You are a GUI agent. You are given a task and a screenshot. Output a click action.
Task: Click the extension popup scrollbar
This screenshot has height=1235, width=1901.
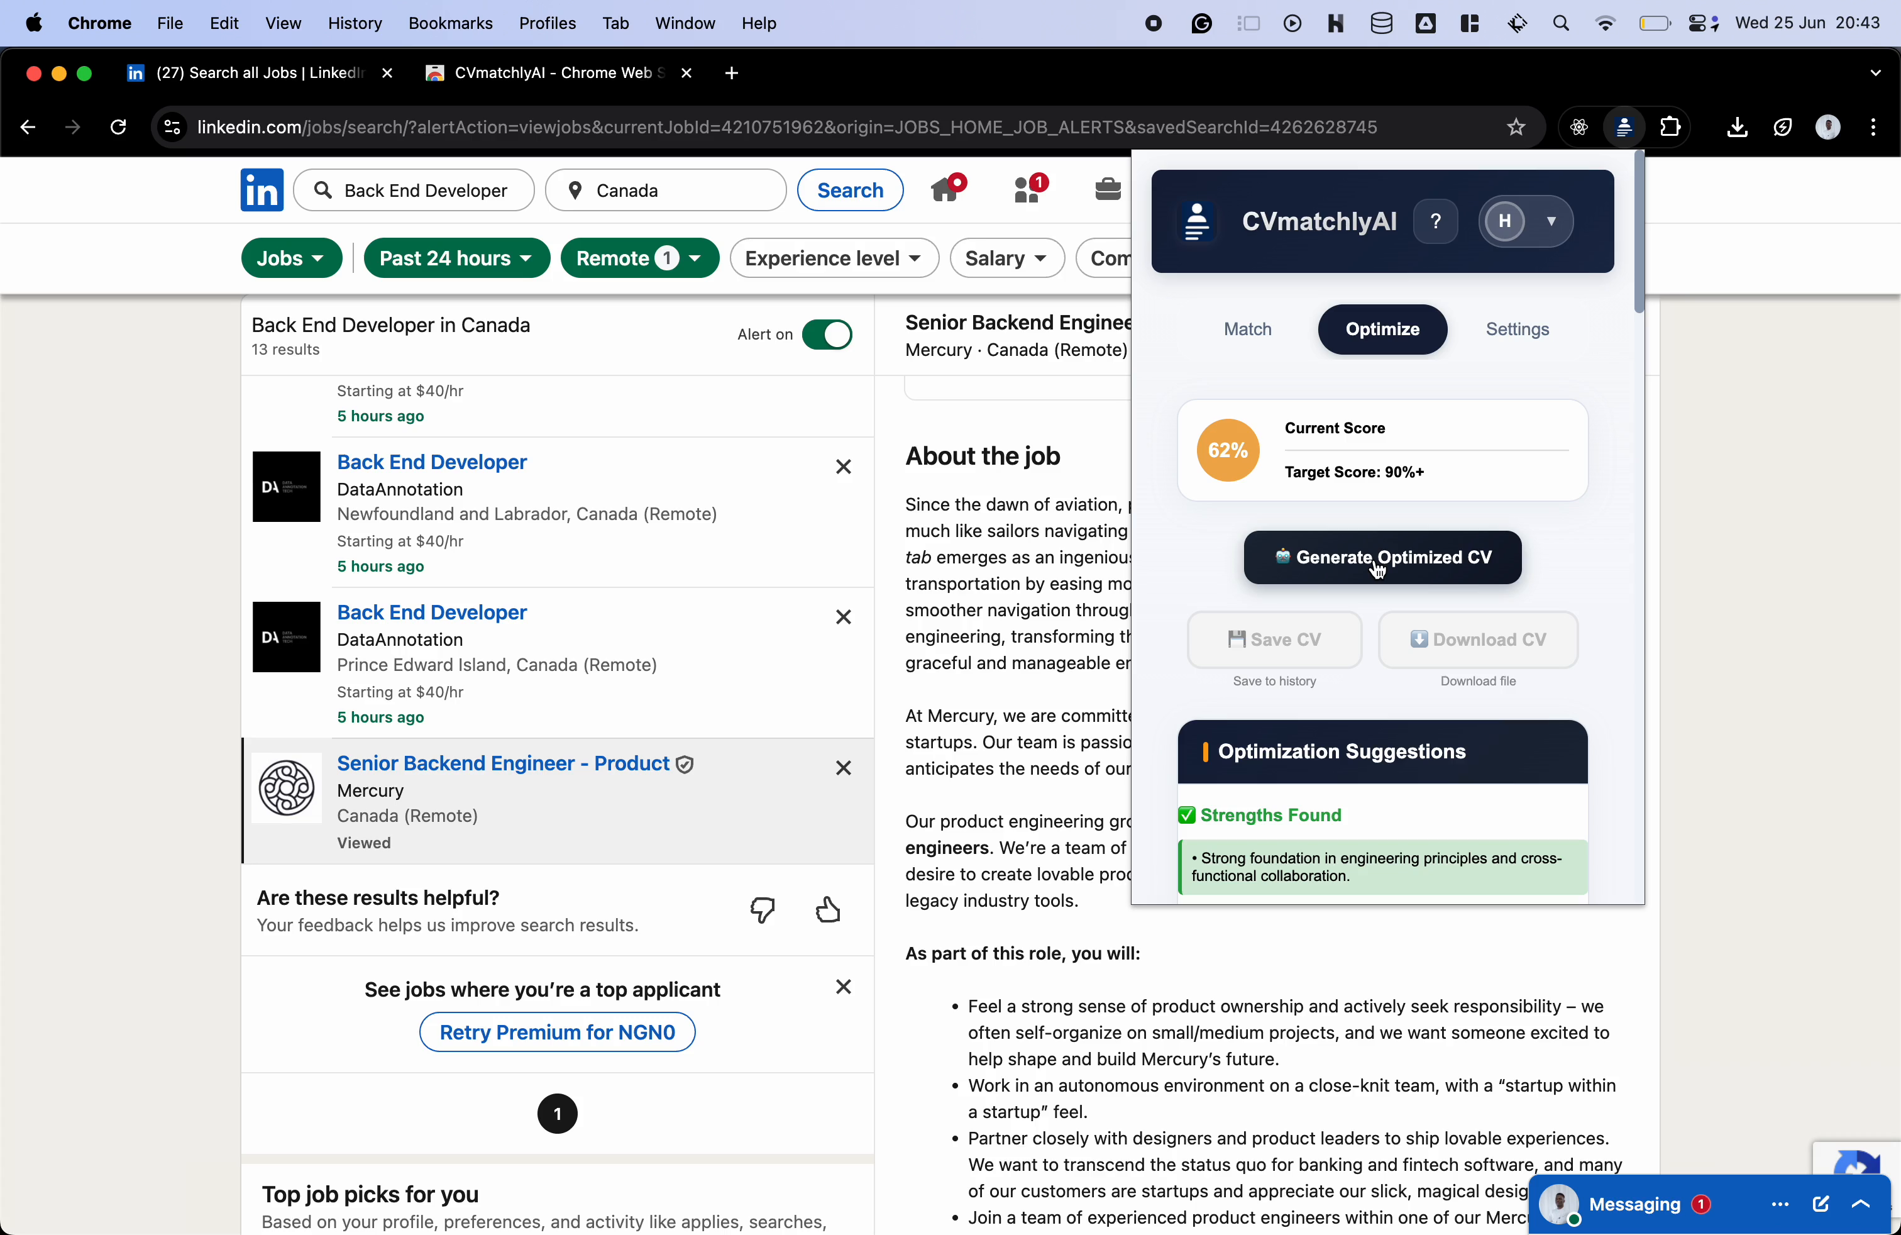[x=1639, y=231]
